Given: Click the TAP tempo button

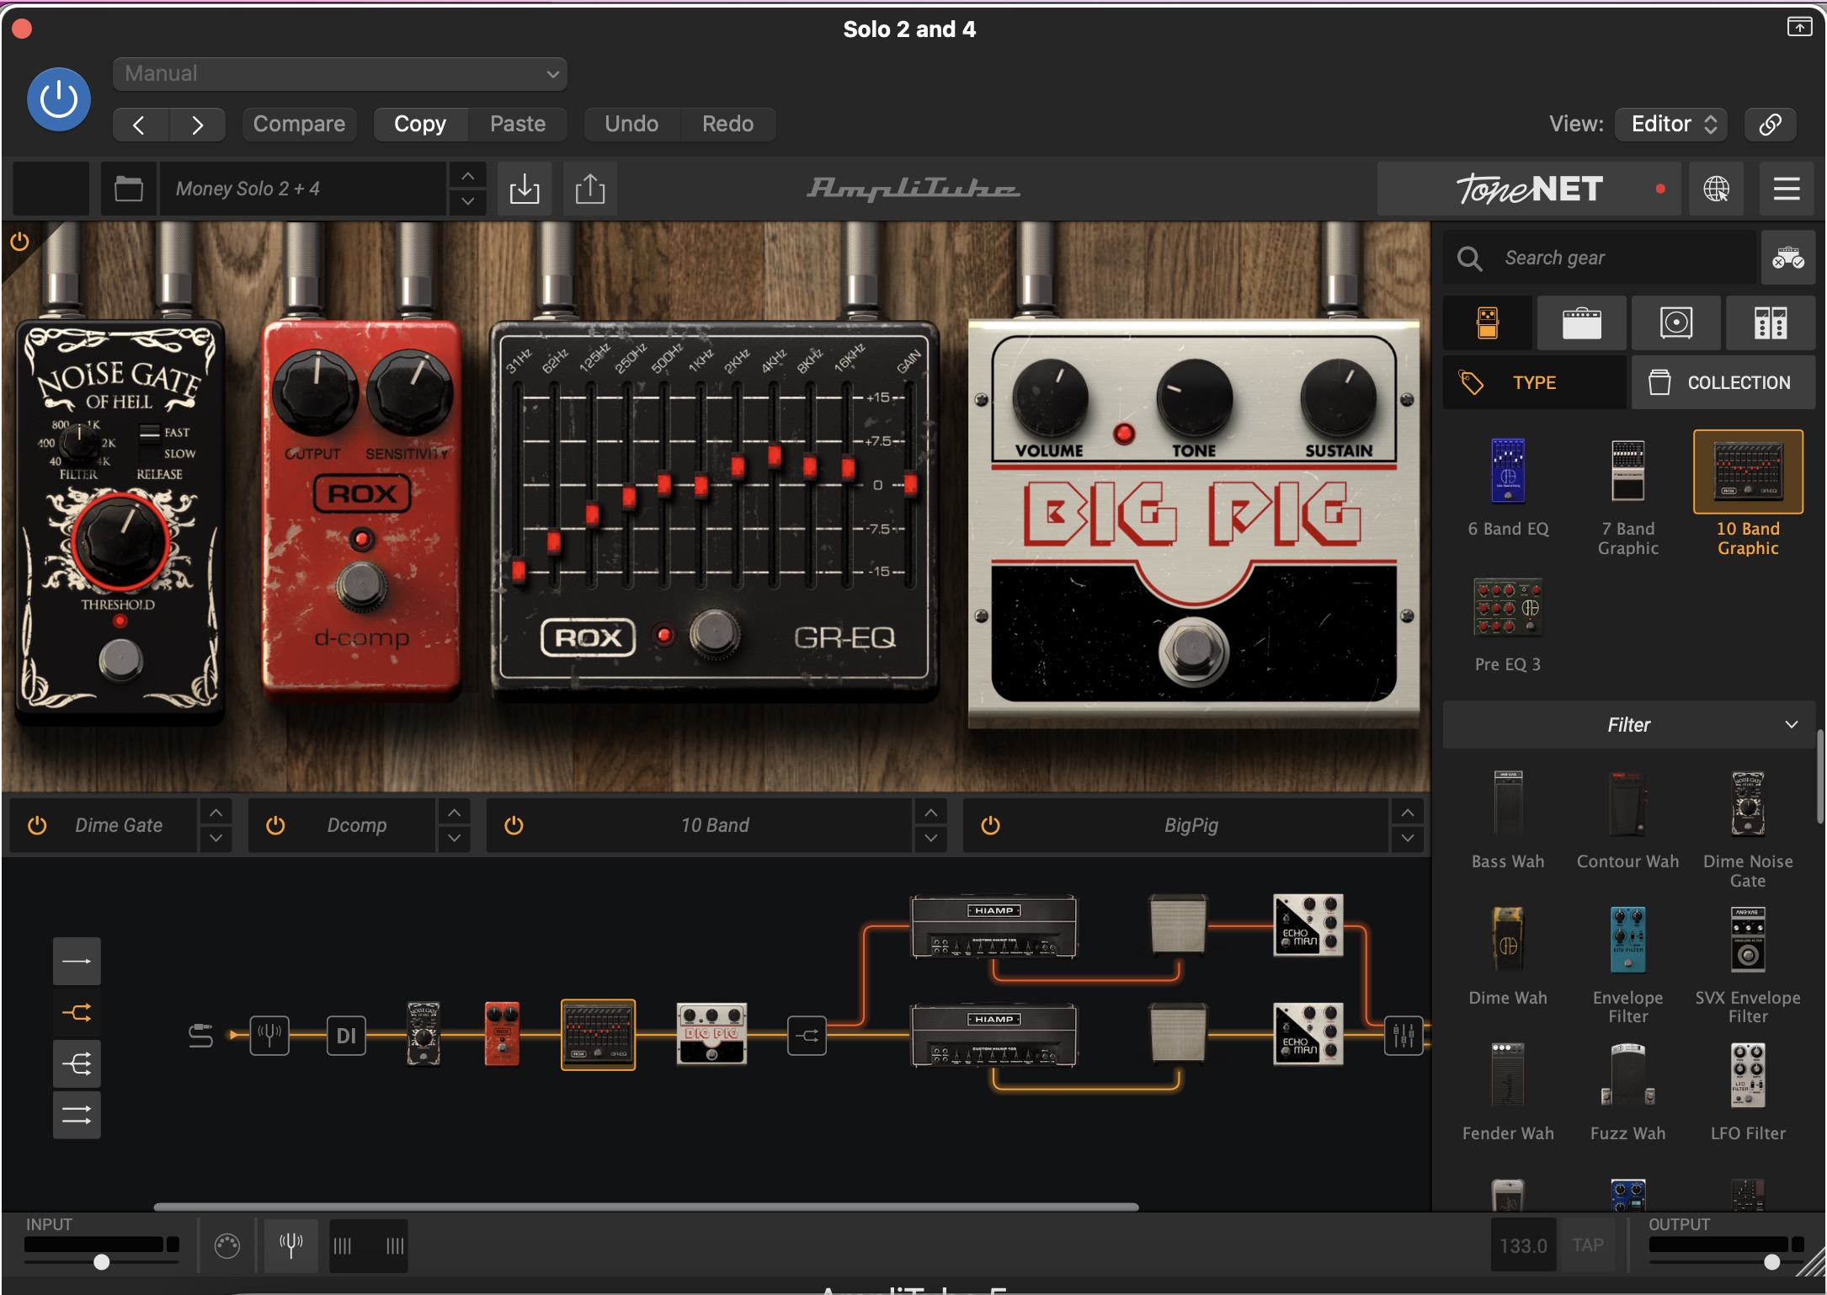Looking at the screenshot, I should (1588, 1245).
